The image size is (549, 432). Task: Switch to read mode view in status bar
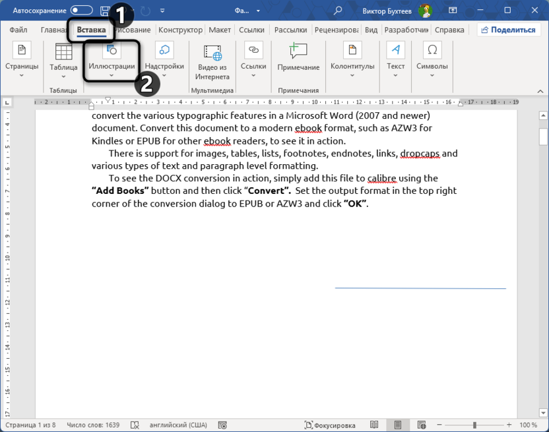374,425
